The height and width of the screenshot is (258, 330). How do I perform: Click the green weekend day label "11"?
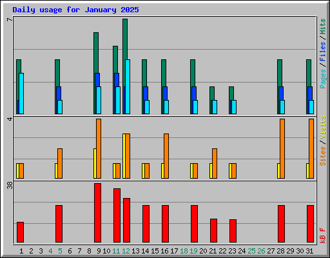click(116, 251)
